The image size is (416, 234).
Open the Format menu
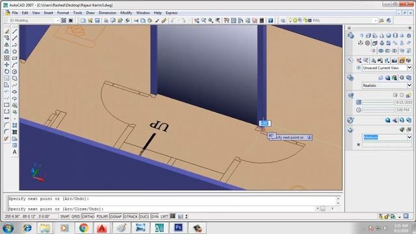(x=63, y=13)
